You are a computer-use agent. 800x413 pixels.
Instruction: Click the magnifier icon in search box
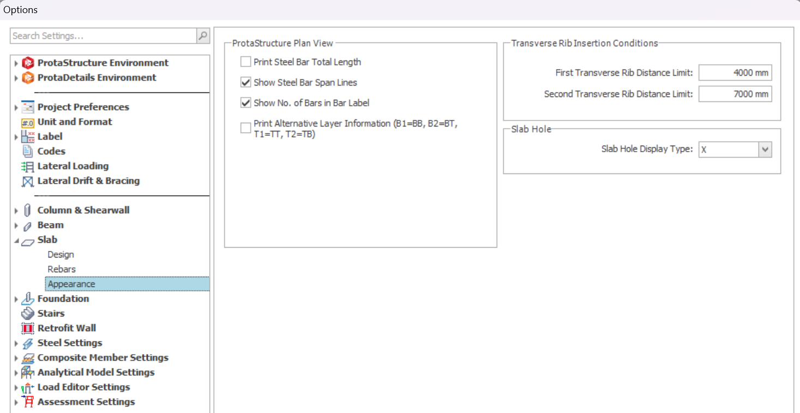click(203, 36)
